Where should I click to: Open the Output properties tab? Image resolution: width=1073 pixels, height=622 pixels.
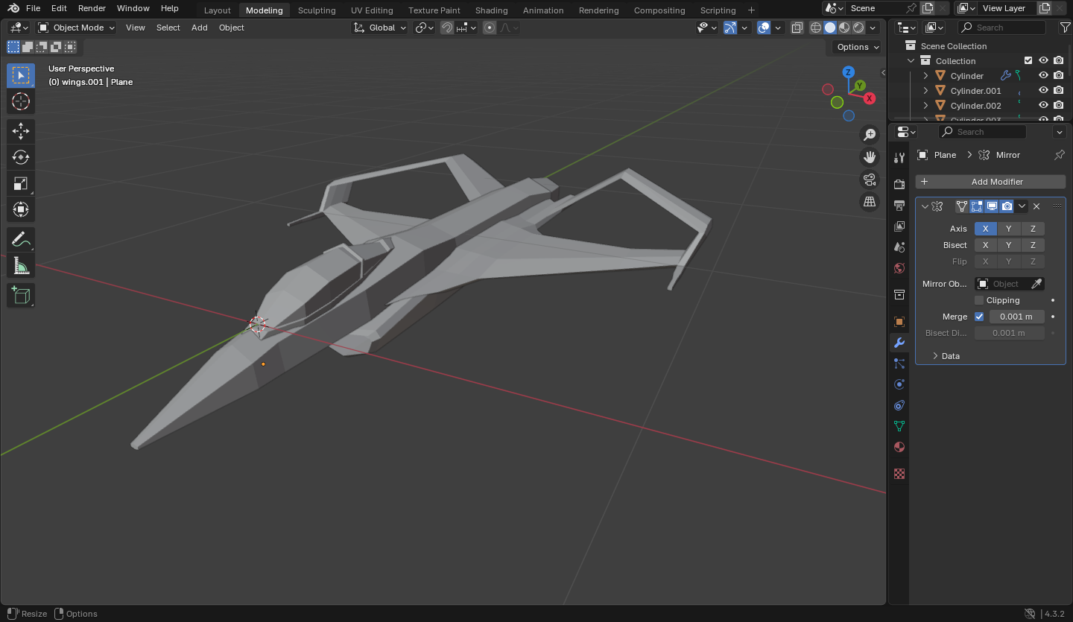(899, 205)
